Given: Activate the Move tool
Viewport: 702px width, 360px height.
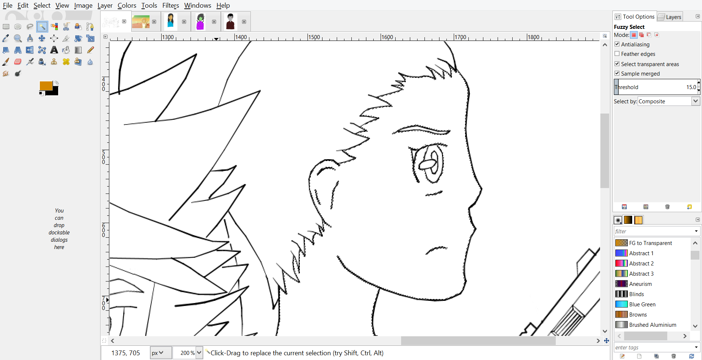Looking at the screenshot, I should (x=42, y=38).
